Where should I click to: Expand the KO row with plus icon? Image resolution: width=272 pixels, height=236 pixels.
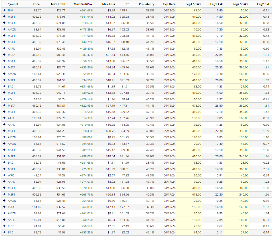tap(4, 99)
